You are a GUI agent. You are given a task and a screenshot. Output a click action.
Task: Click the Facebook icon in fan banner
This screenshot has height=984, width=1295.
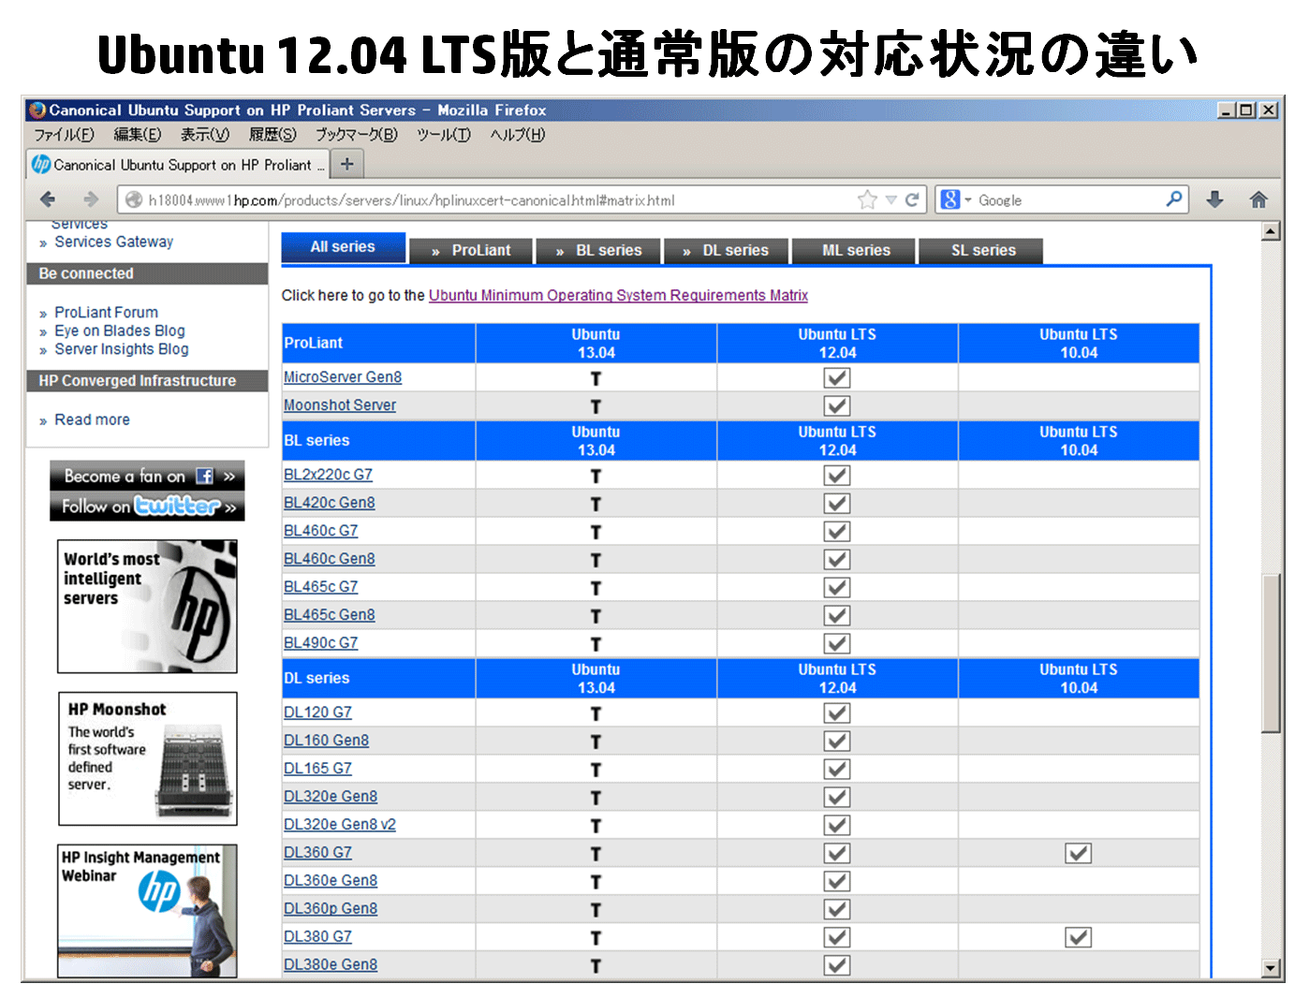(204, 476)
